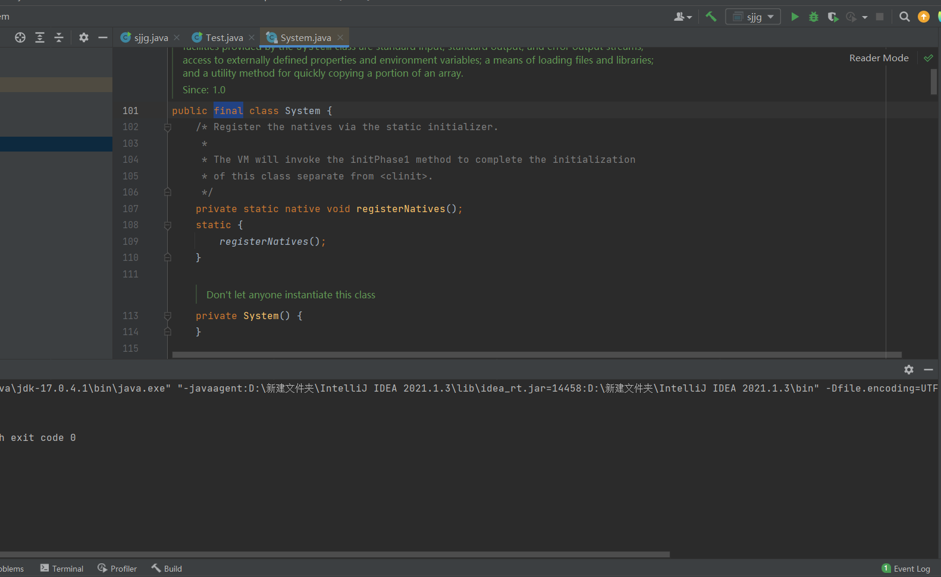Open the Event Log
941x577 pixels.
click(906, 569)
